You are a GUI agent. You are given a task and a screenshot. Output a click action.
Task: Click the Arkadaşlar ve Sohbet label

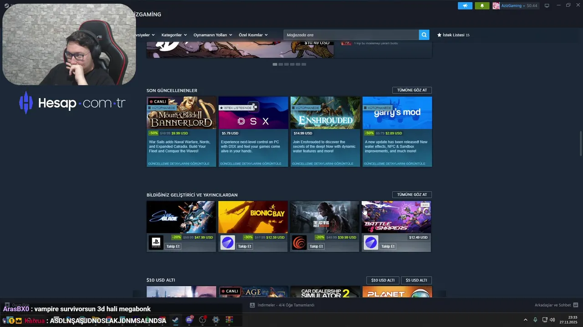552,305
